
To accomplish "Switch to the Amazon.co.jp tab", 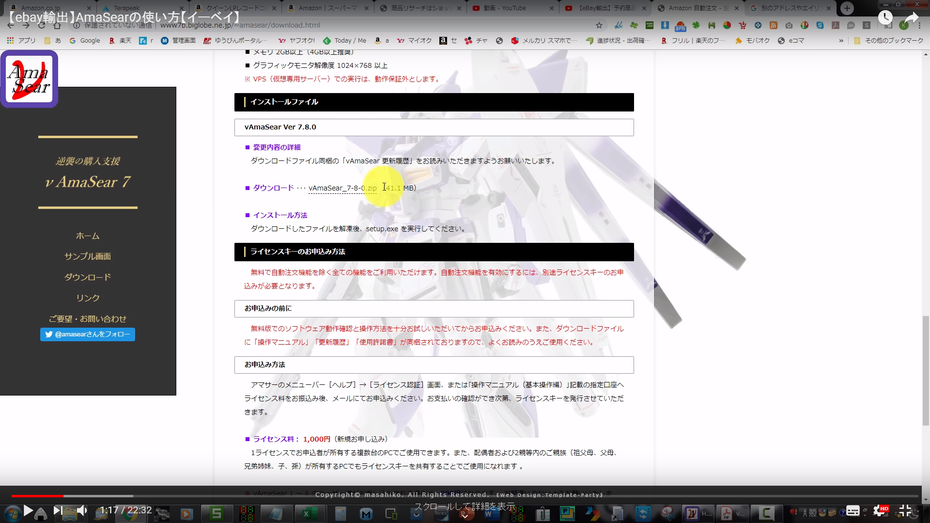I will coord(51,8).
